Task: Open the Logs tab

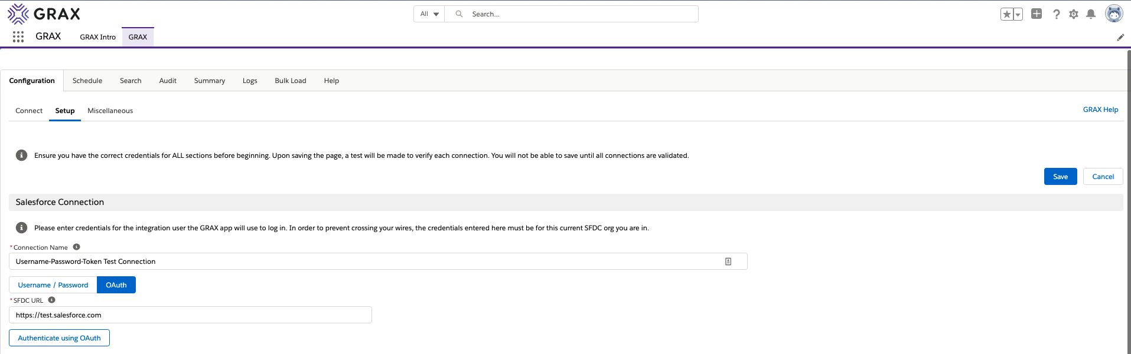Action: point(250,81)
